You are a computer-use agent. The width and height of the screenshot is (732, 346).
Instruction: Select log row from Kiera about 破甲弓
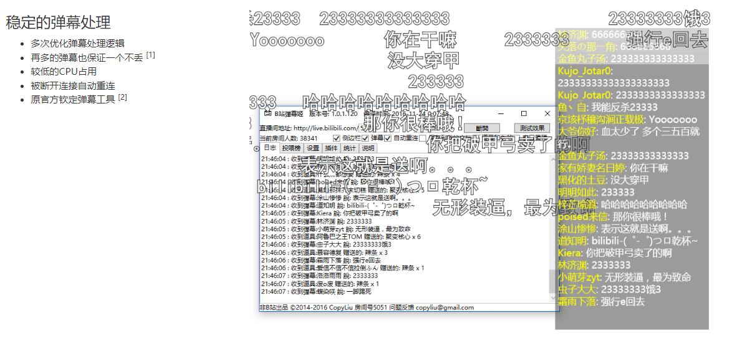tap(330, 213)
